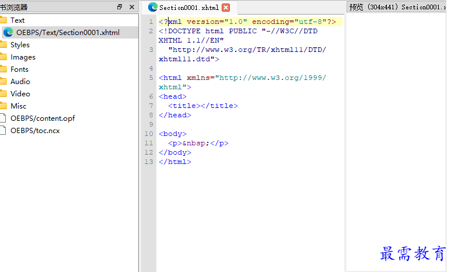Open the Audio folder
This screenshot has height=272, width=451.
tap(20, 82)
